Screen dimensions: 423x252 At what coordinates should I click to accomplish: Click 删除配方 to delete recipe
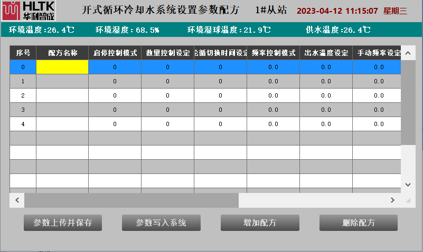tap(358, 222)
